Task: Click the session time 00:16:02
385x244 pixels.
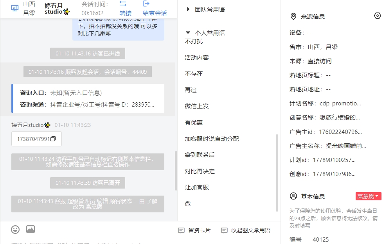Action: [93, 13]
